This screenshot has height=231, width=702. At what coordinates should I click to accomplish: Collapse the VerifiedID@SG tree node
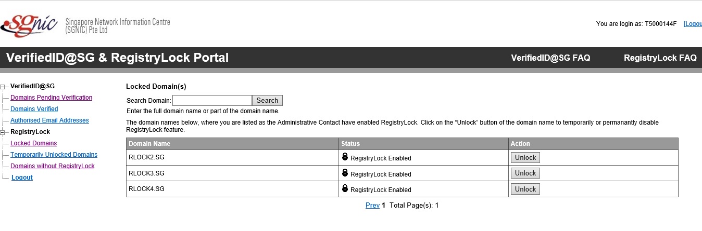[3, 87]
